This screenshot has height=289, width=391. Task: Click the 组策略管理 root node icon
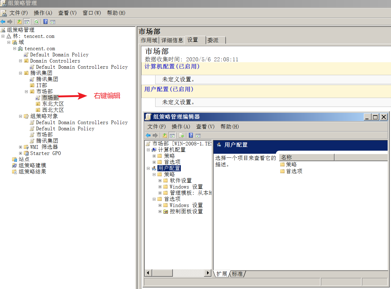(x=3, y=30)
